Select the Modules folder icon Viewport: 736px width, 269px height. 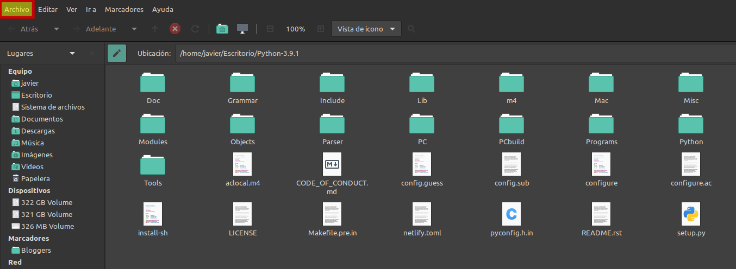pyautogui.click(x=153, y=123)
